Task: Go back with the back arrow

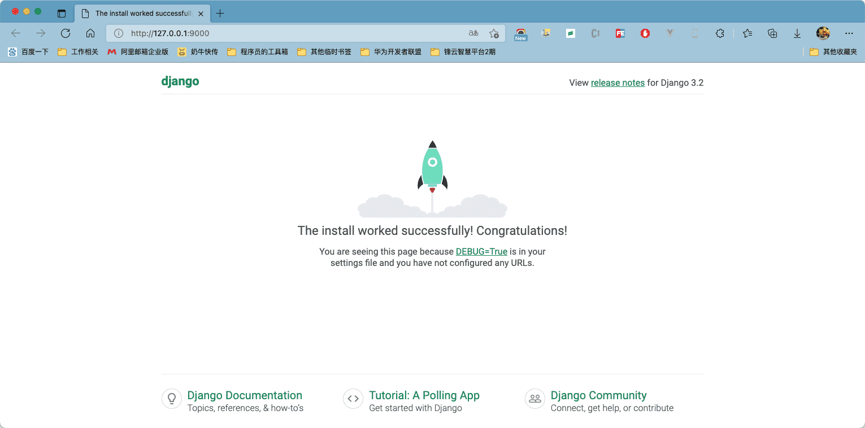Action: coord(16,33)
